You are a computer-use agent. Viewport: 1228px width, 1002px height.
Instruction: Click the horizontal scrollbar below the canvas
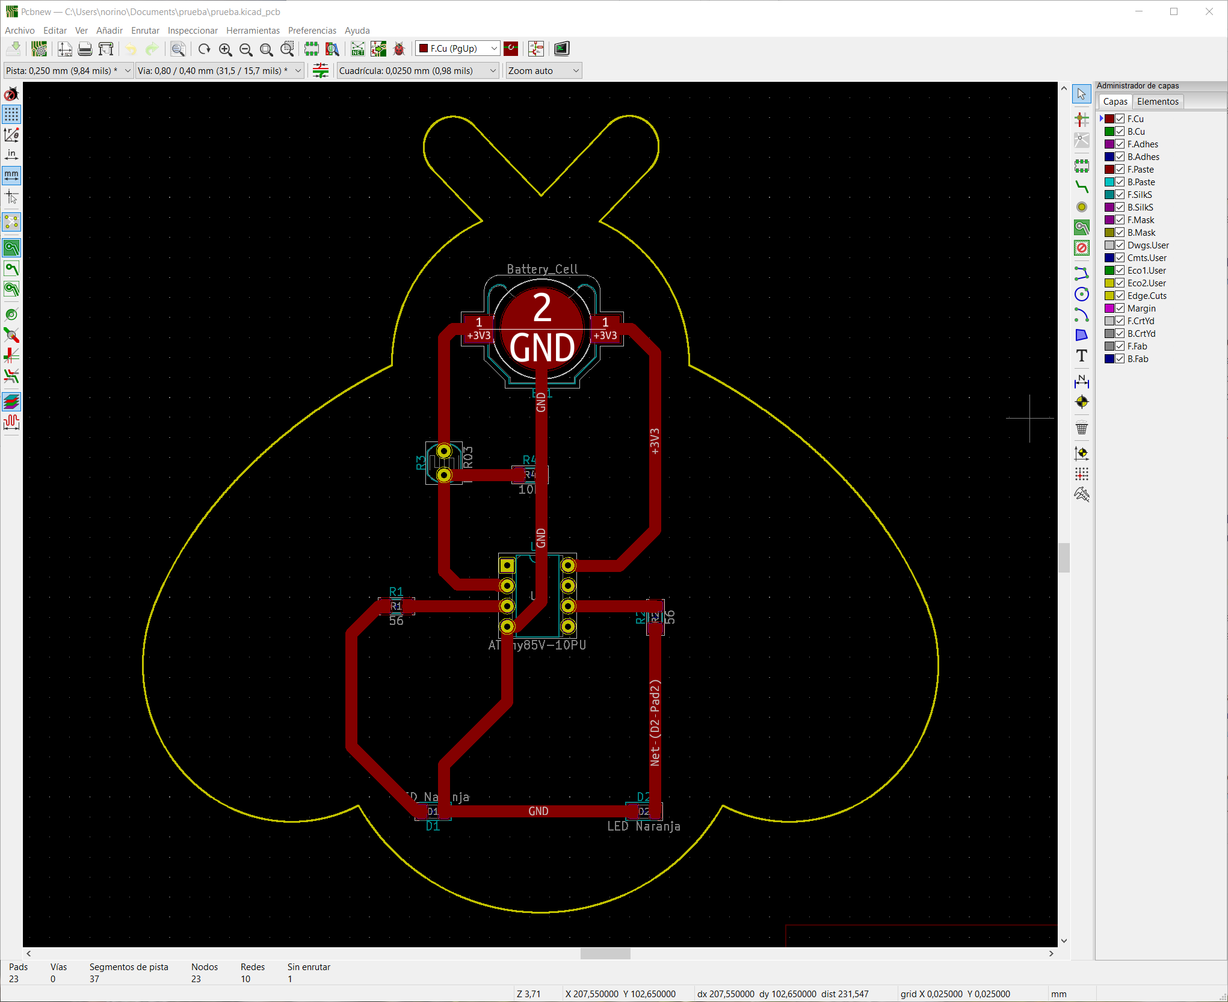(605, 954)
